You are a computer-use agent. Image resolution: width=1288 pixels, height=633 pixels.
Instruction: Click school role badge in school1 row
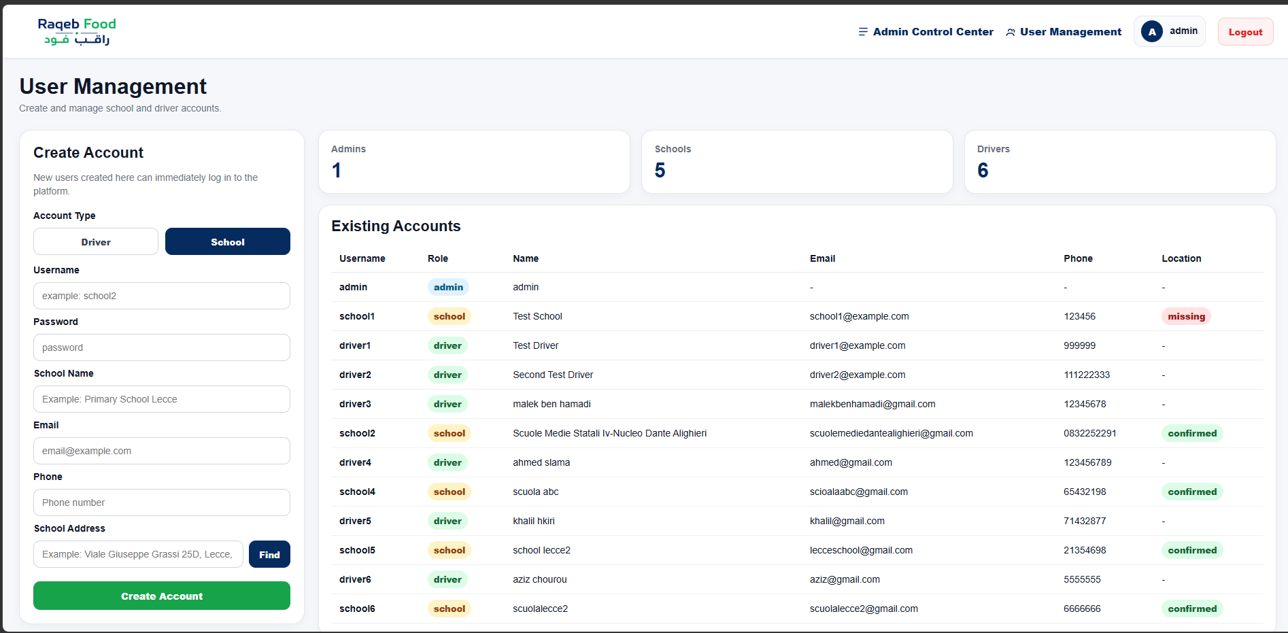click(450, 316)
